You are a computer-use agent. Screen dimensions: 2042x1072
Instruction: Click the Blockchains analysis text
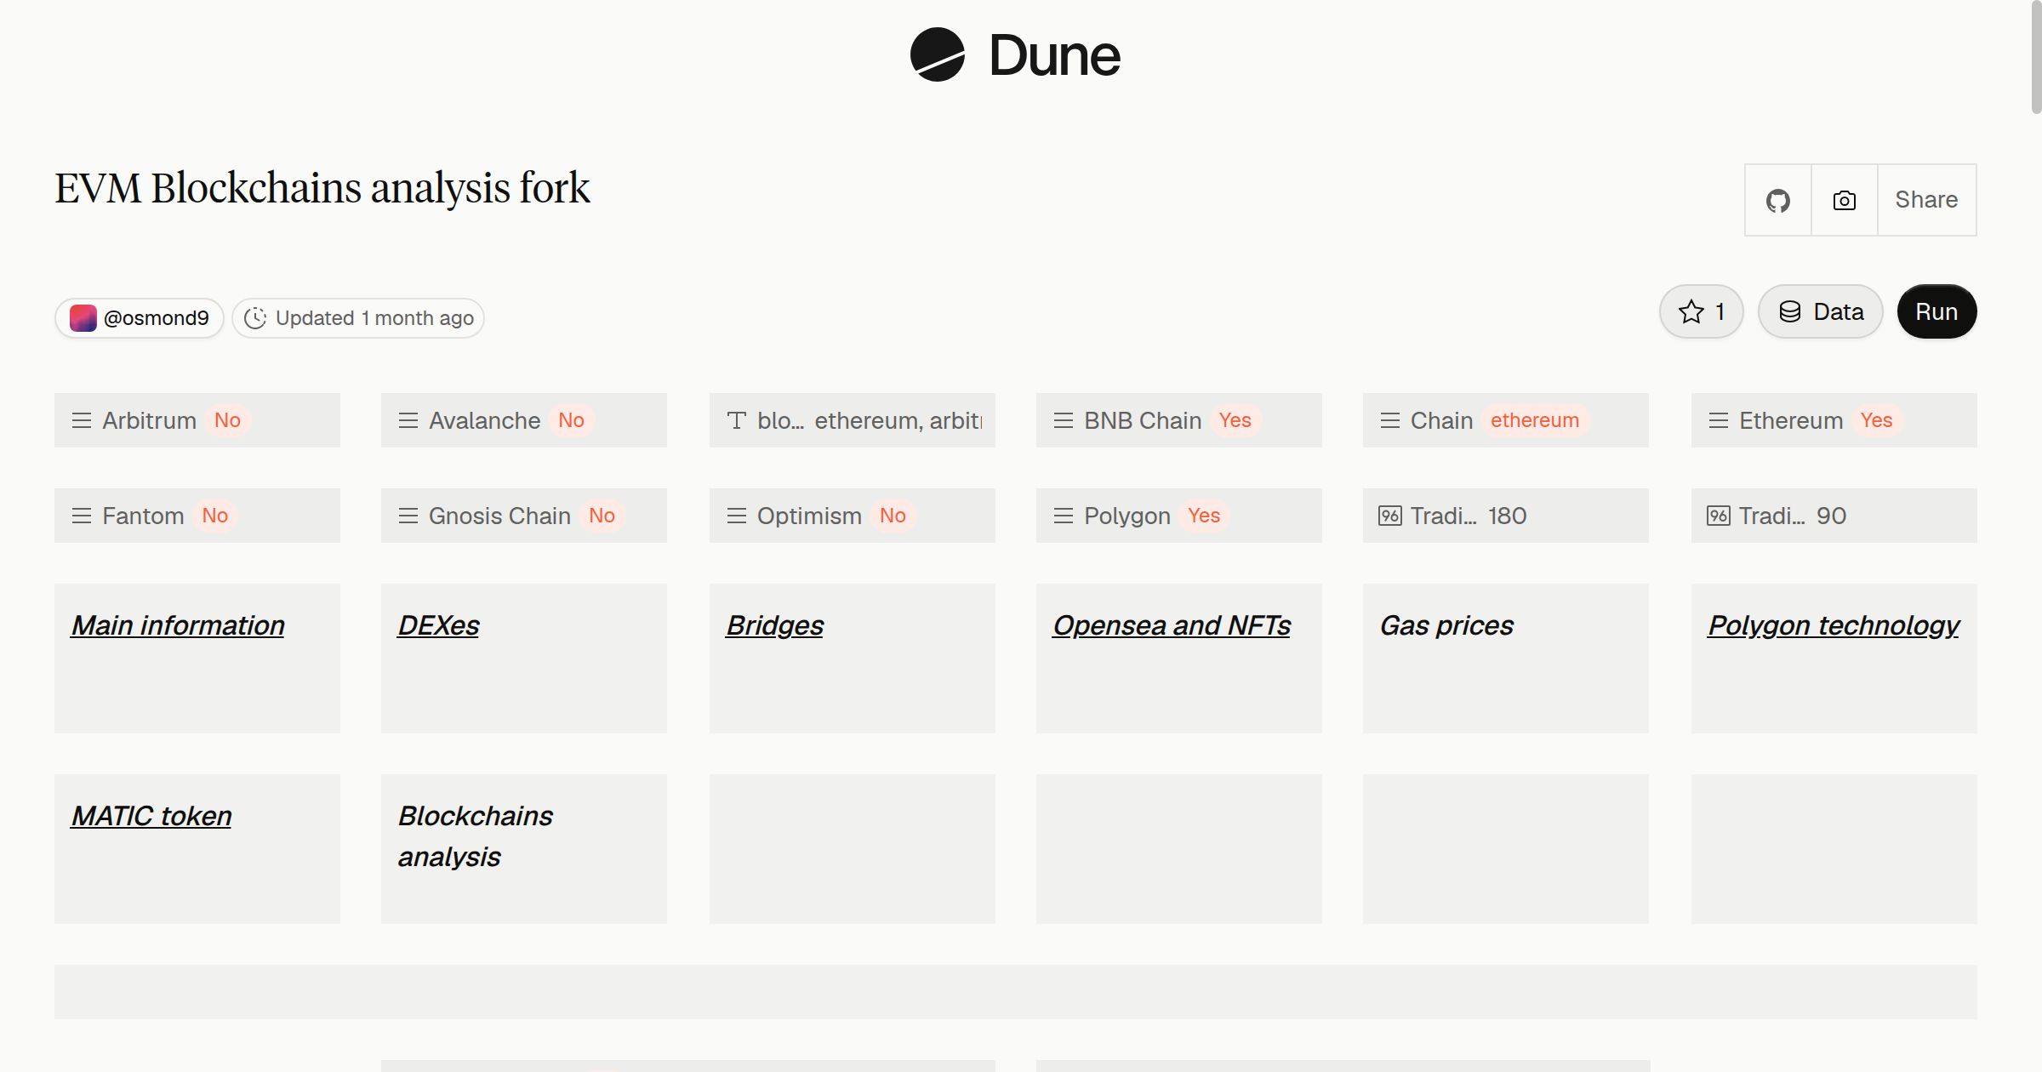coord(475,835)
